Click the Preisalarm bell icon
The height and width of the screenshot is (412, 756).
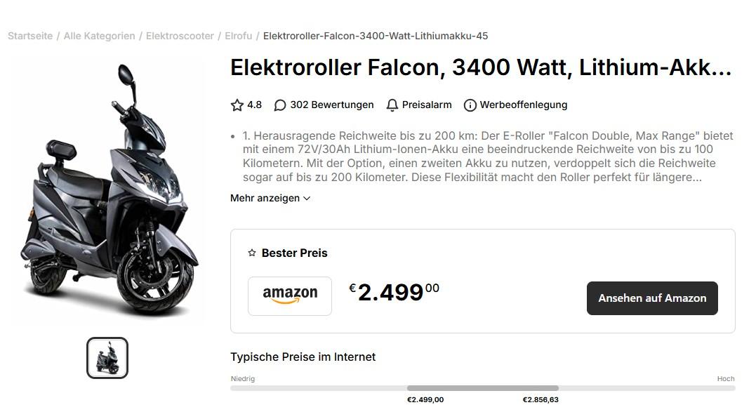coord(392,105)
